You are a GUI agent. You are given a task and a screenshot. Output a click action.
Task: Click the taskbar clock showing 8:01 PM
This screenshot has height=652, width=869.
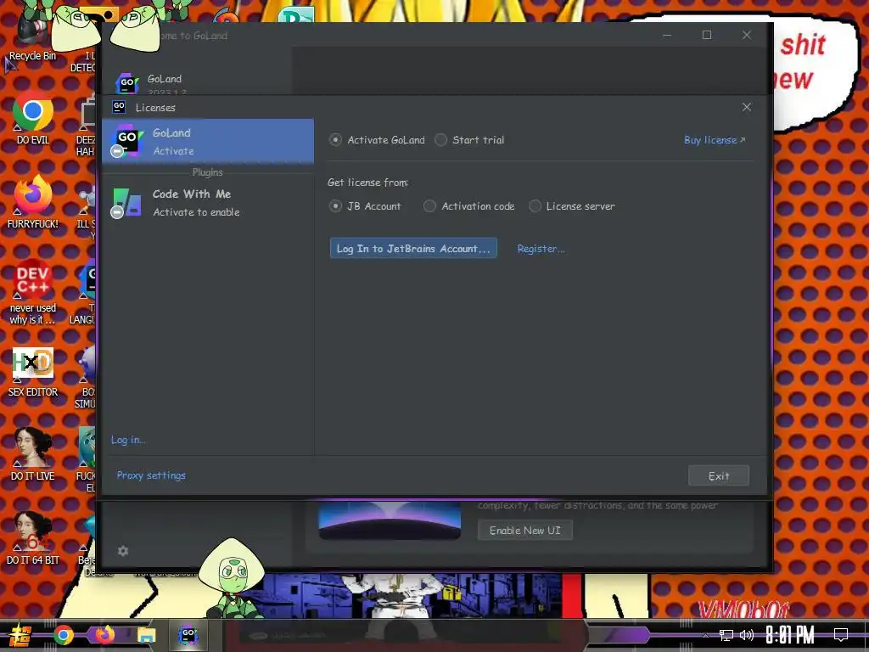tap(790, 635)
